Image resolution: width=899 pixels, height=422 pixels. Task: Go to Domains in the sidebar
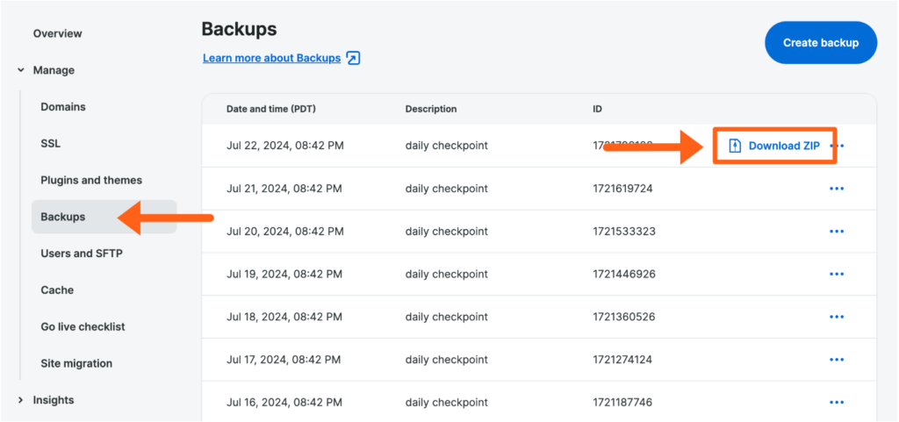[63, 107]
